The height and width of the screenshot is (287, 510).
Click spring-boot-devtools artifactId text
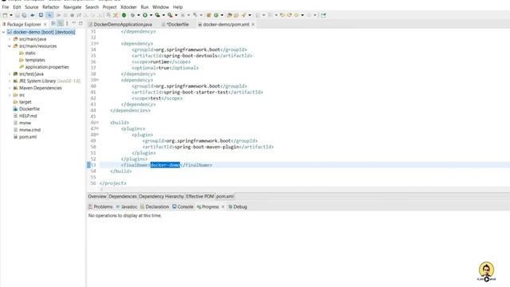point(190,56)
